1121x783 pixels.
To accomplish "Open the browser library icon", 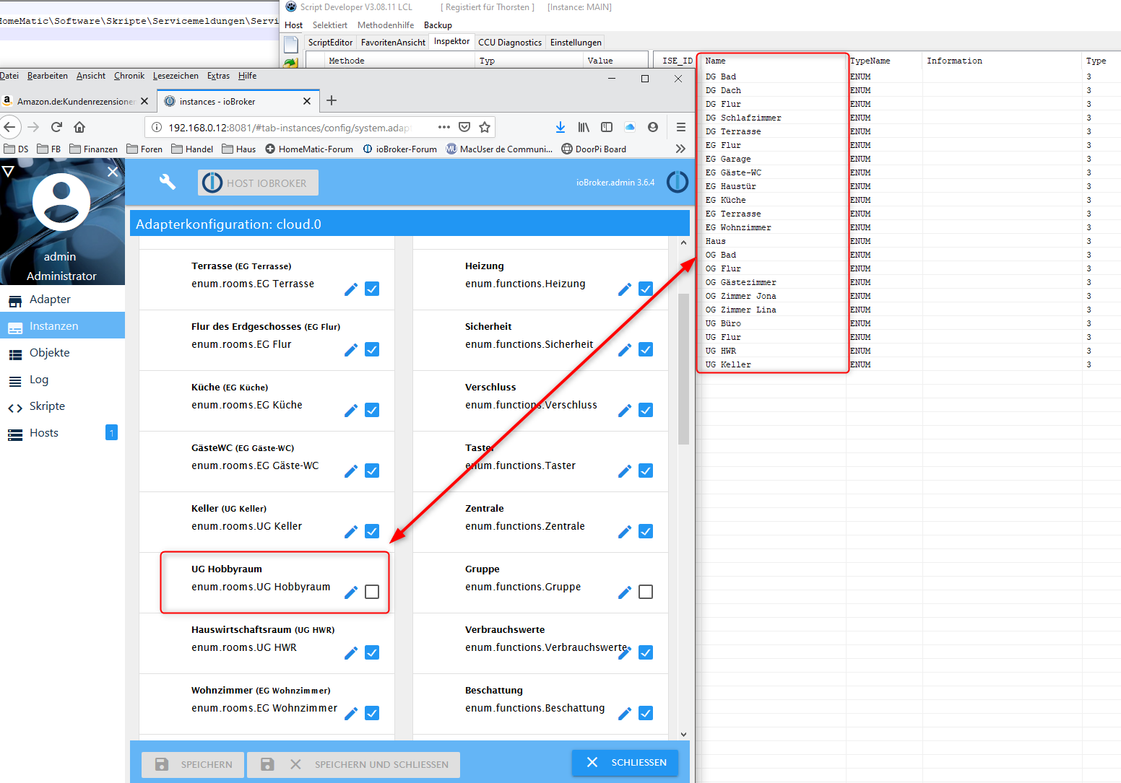I will coord(584,127).
